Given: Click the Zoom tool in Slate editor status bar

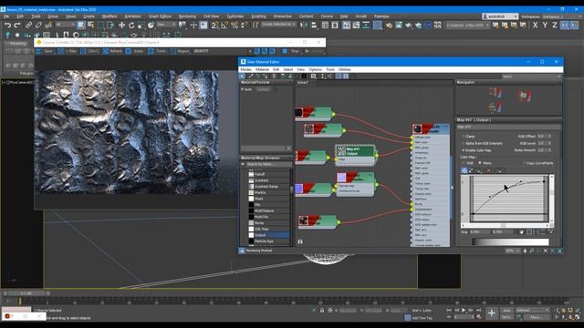Looking at the screenshot, I should click(x=531, y=251).
